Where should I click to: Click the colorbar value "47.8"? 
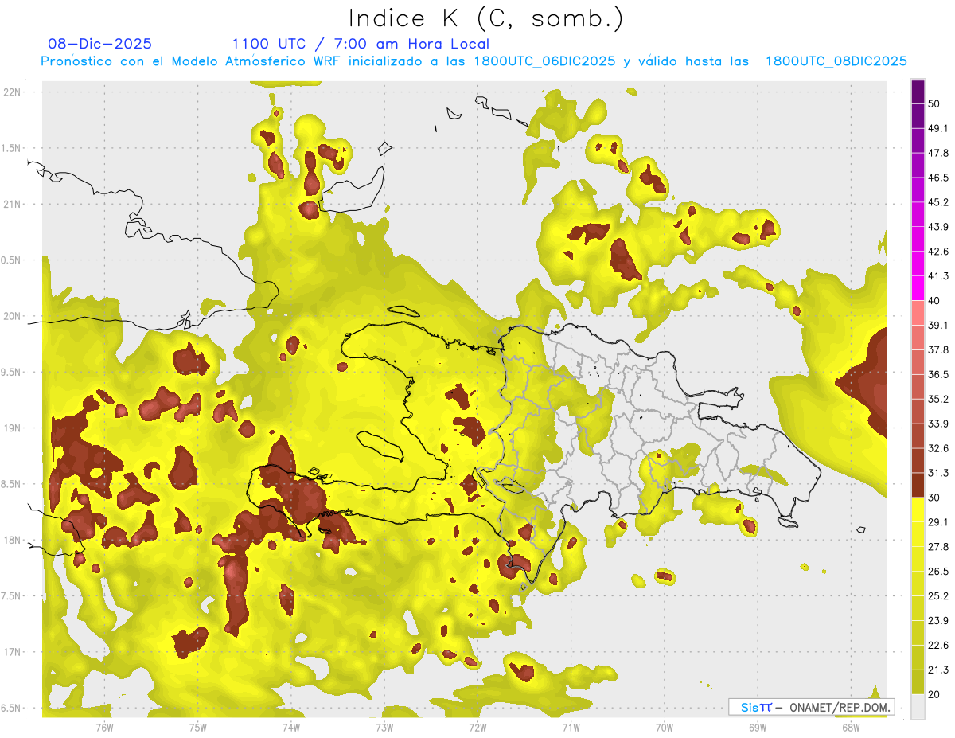pyautogui.click(x=938, y=153)
